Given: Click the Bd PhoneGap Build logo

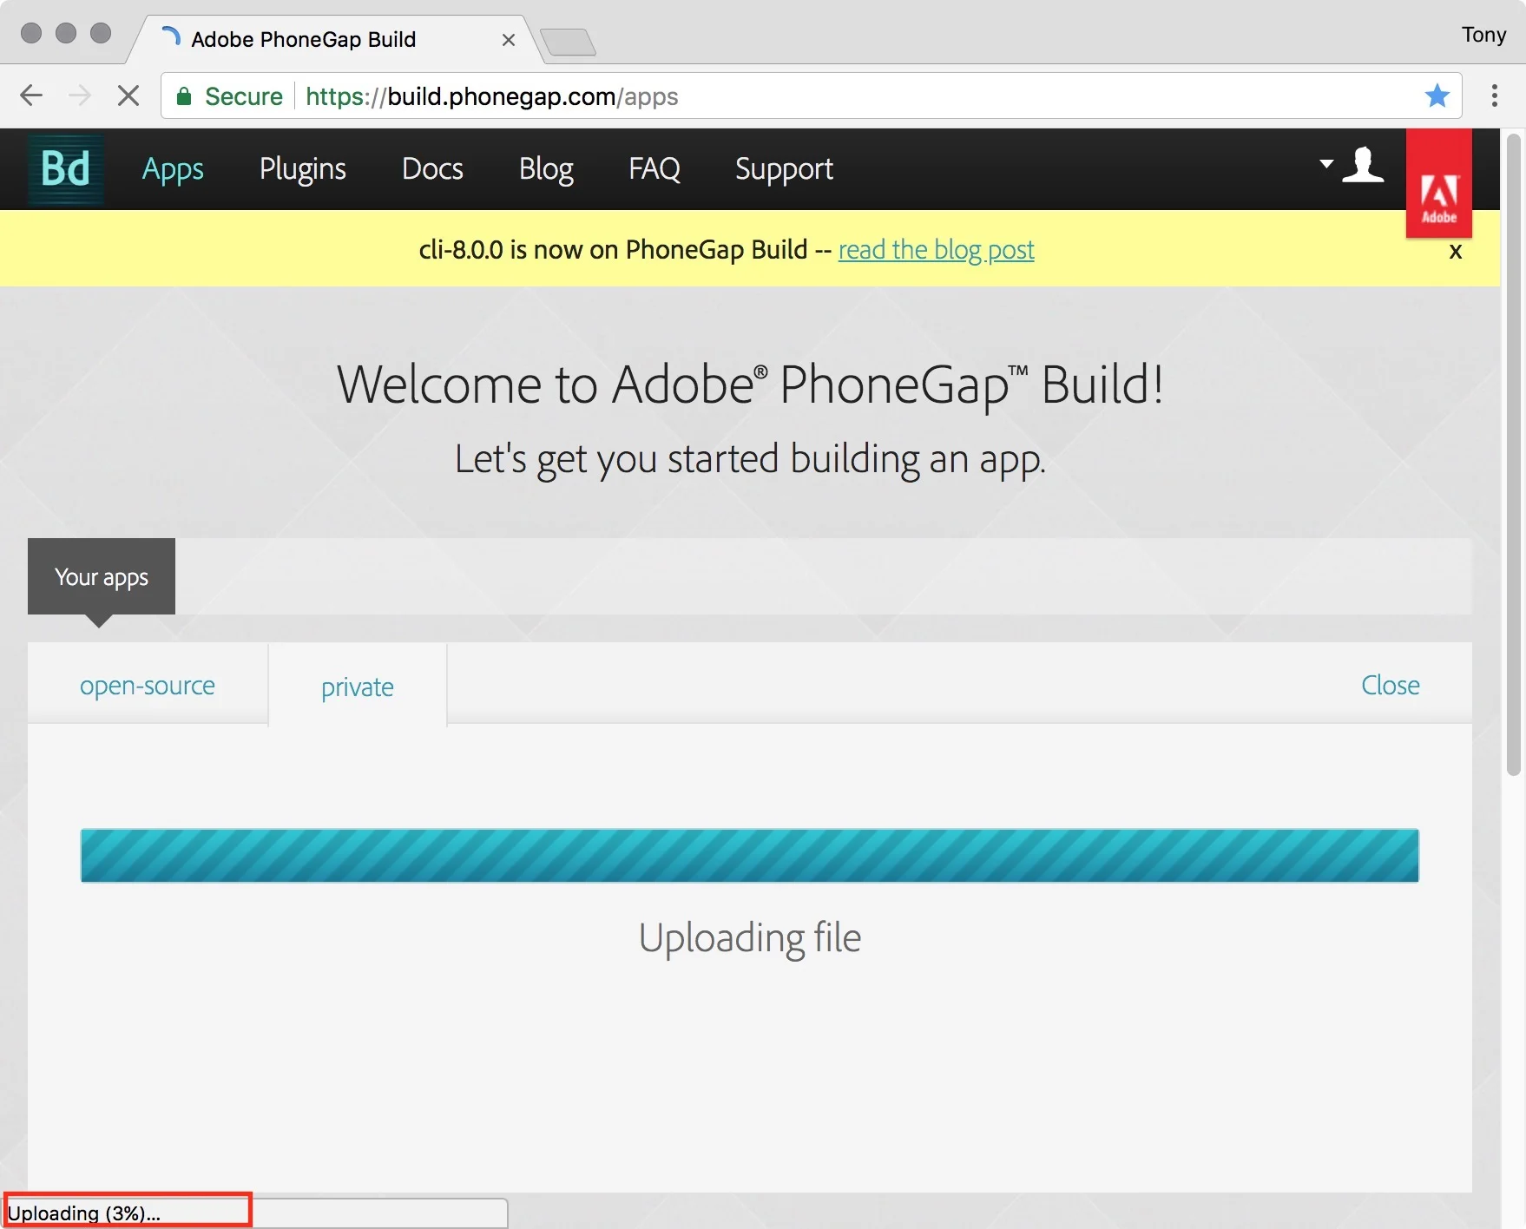Looking at the screenshot, I should [x=66, y=169].
